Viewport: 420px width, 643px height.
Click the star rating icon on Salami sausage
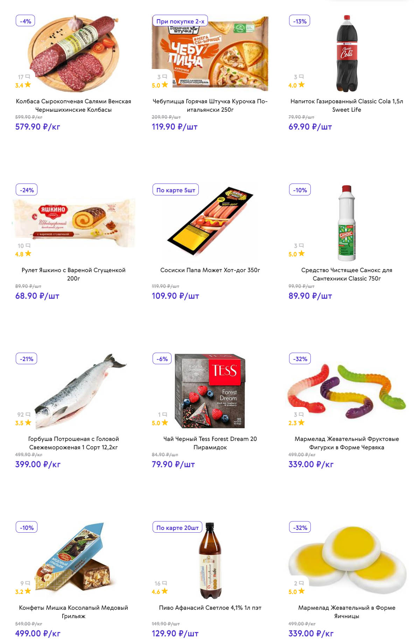click(28, 85)
